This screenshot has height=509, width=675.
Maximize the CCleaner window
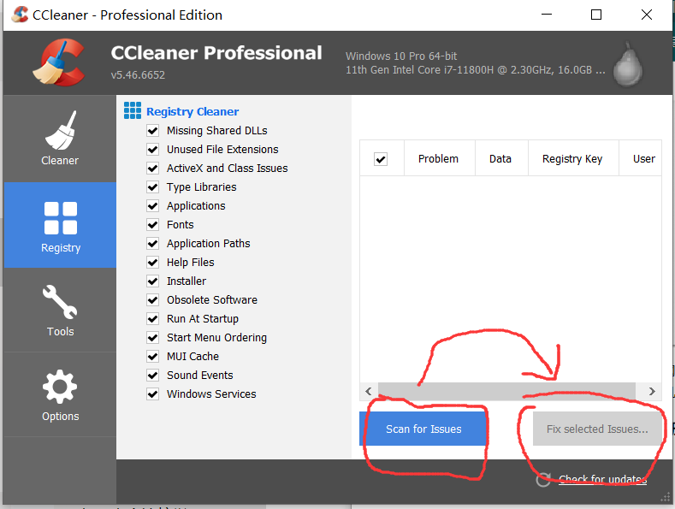click(596, 15)
